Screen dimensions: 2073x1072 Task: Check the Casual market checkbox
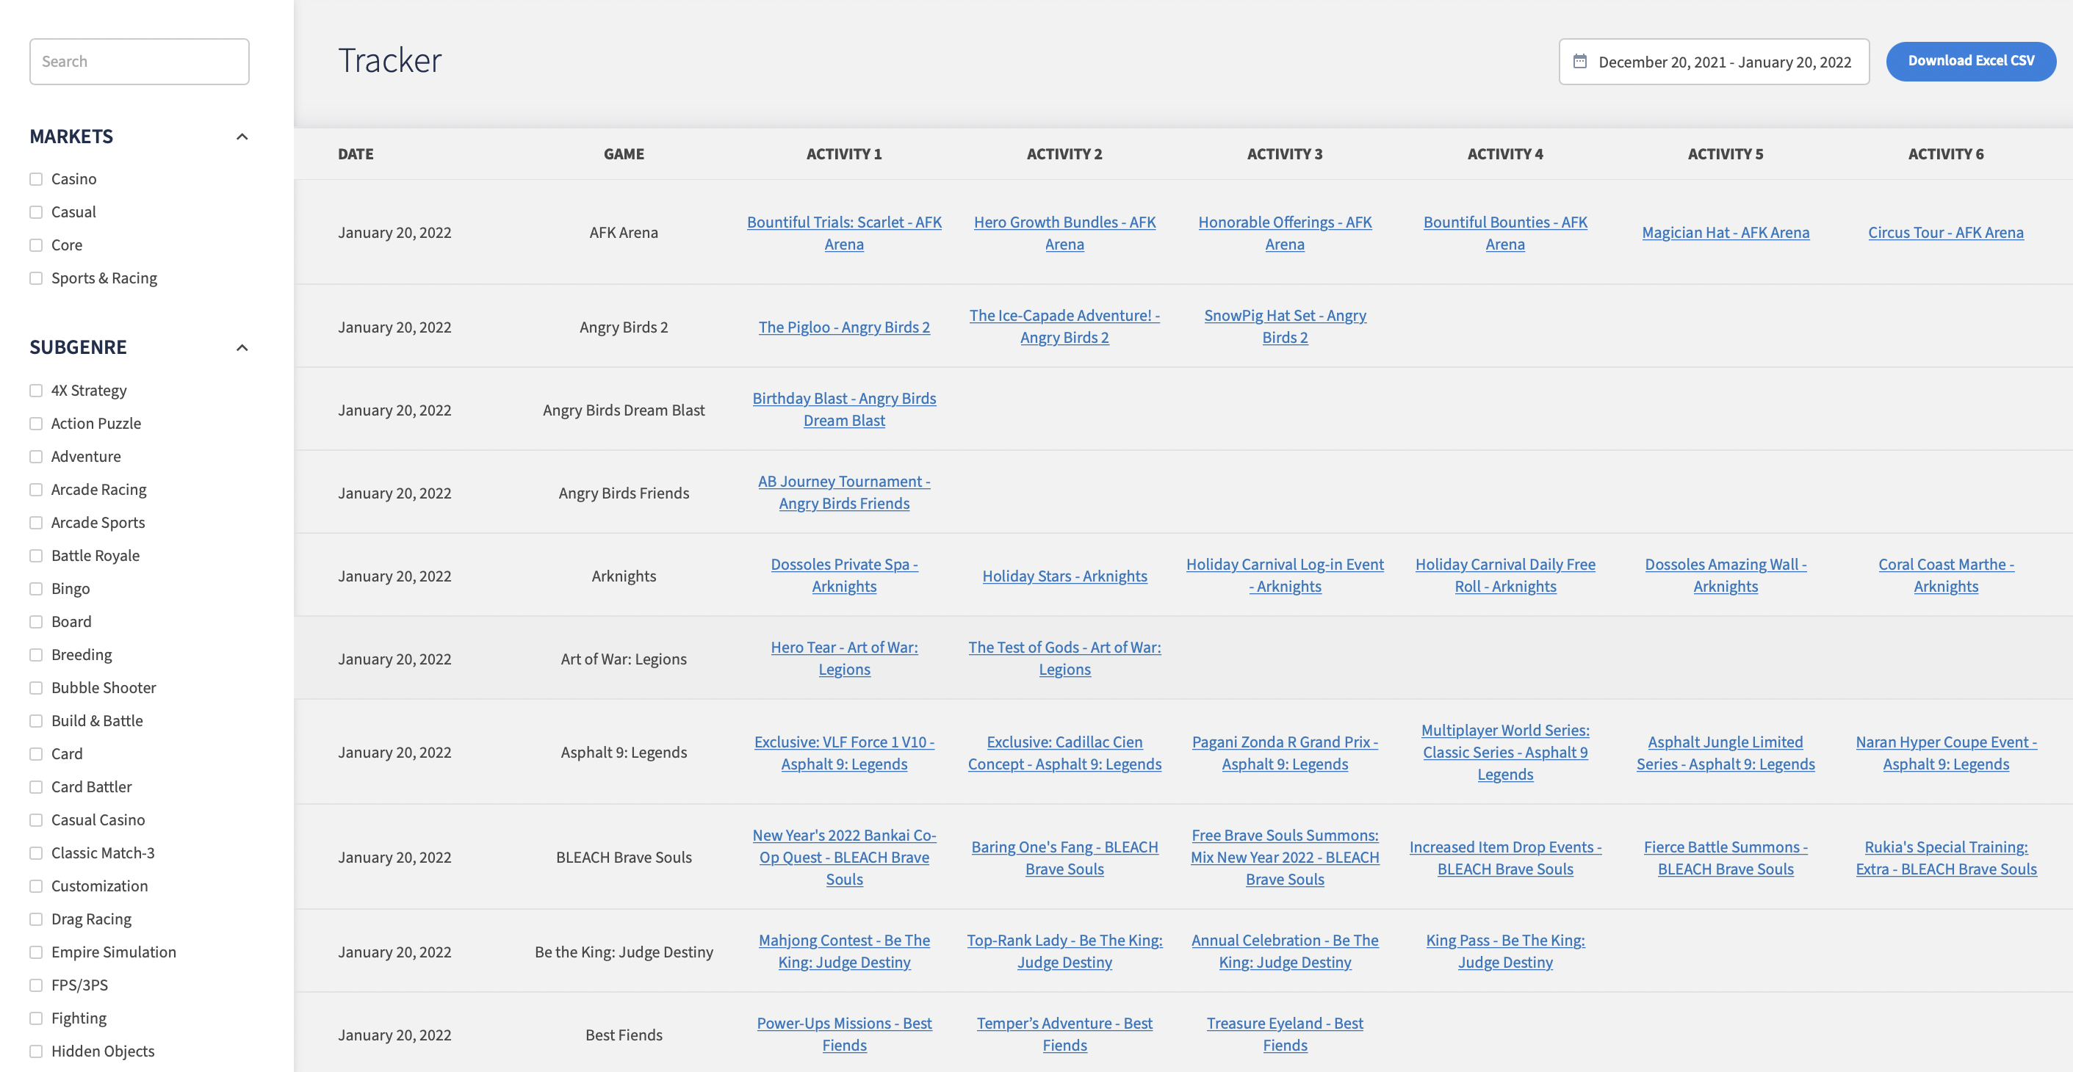point(36,212)
